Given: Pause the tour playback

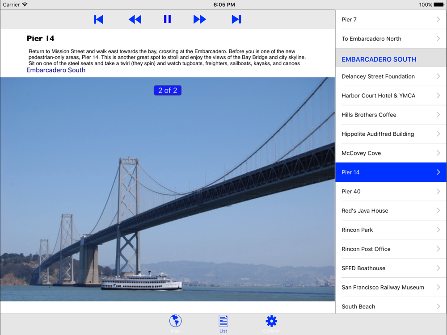Looking at the screenshot, I should [x=167, y=19].
